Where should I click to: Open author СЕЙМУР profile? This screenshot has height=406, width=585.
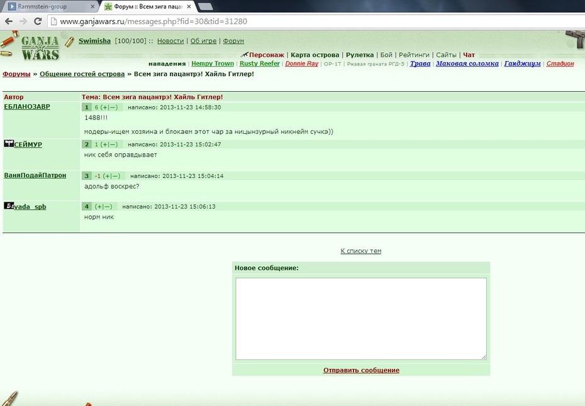[x=28, y=145]
